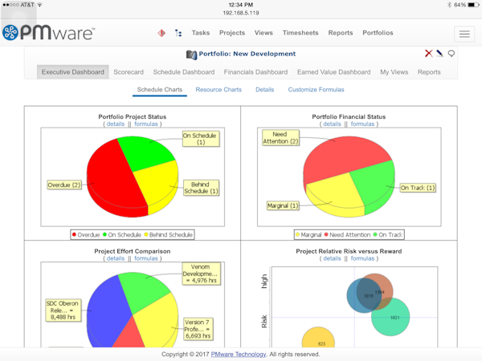The width and height of the screenshot is (482, 361).
Task: Open the Portfolios menu
Action: [378, 33]
